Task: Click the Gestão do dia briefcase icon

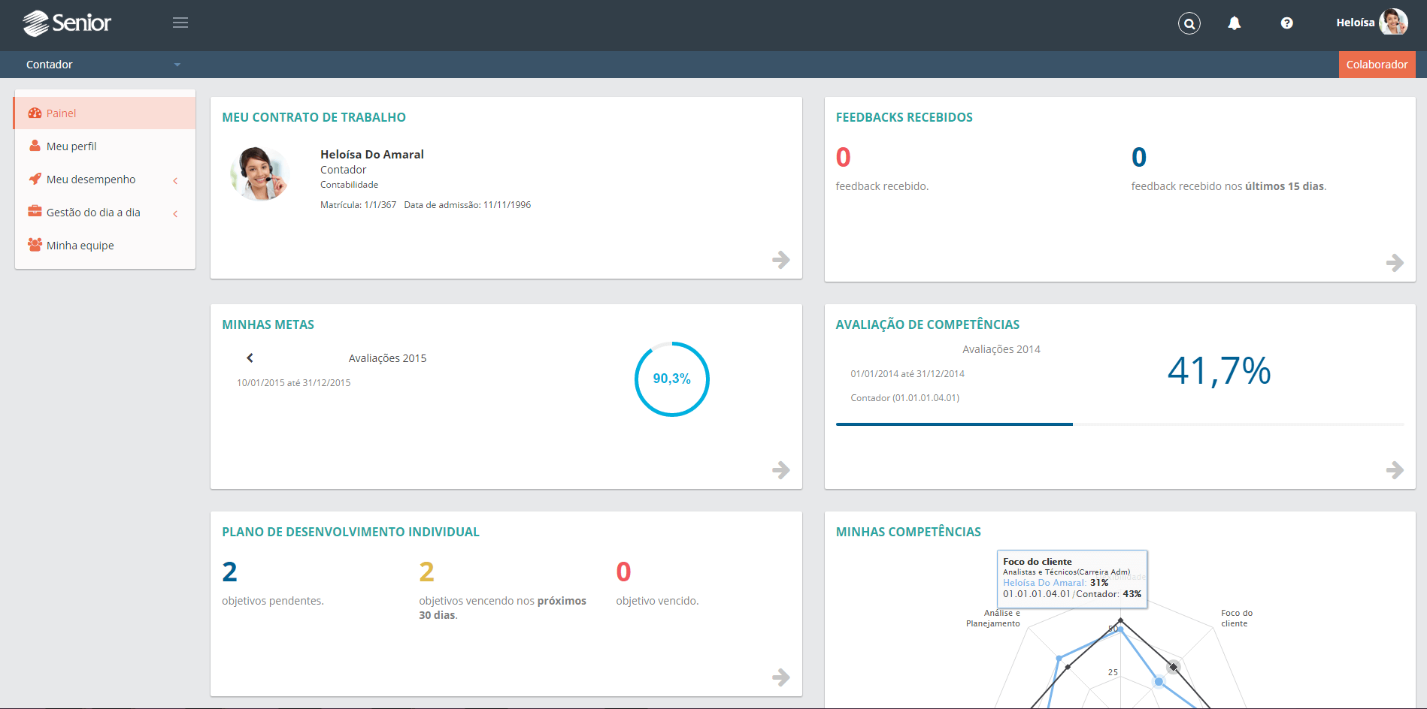Action: (35, 211)
